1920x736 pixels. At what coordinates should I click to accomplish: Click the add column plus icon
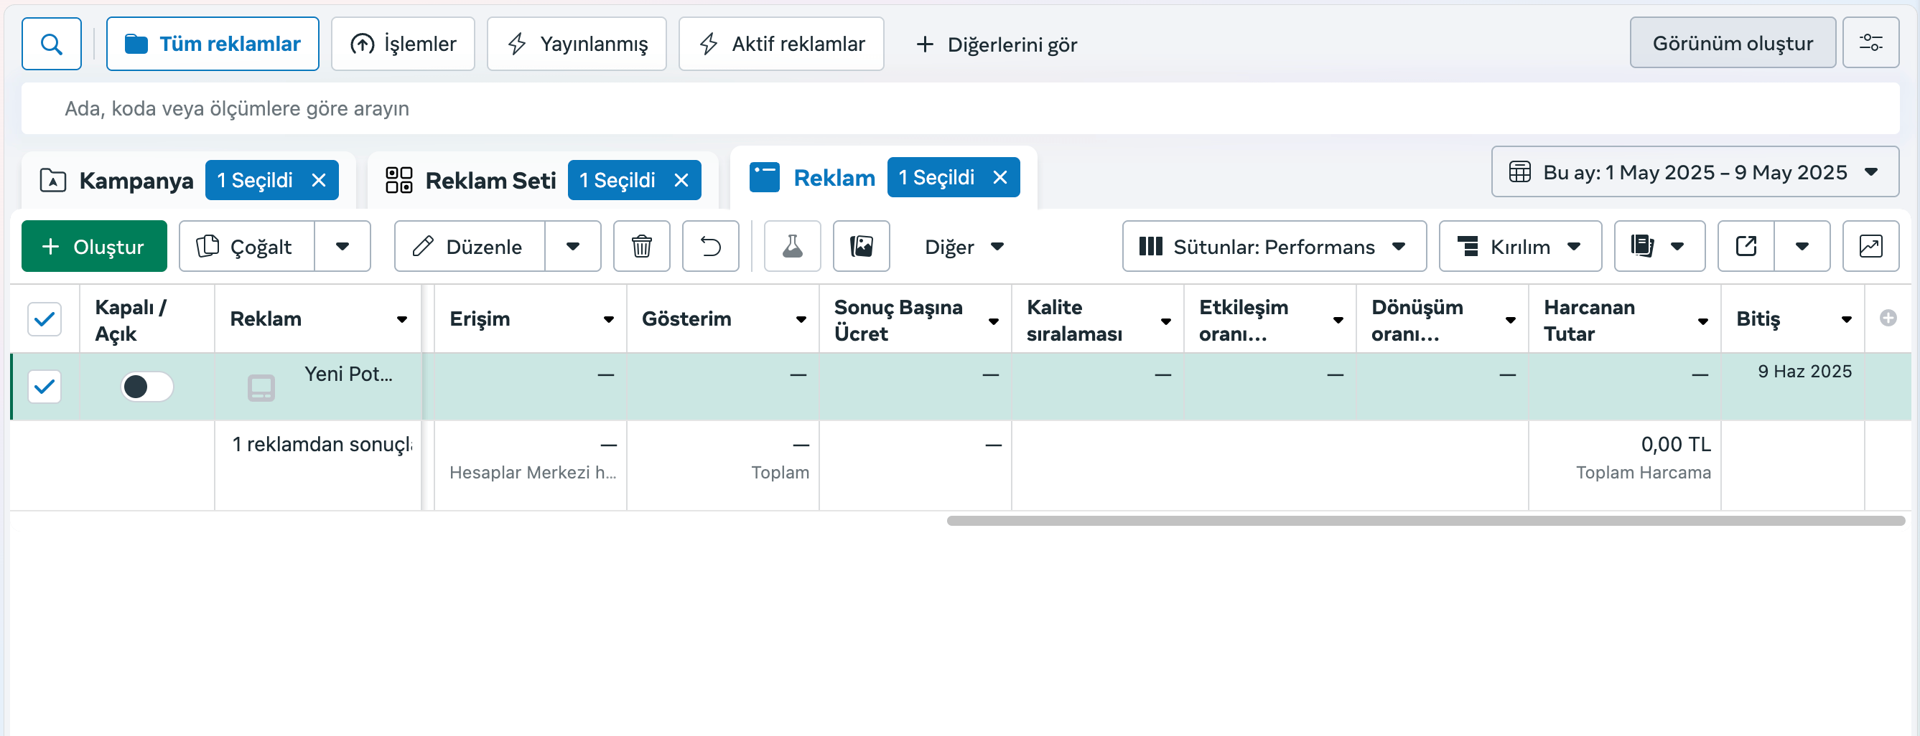pyautogui.click(x=1888, y=318)
